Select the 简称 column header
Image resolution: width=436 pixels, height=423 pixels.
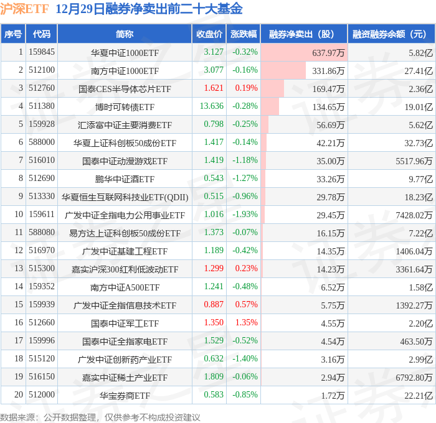coord(125,34)
